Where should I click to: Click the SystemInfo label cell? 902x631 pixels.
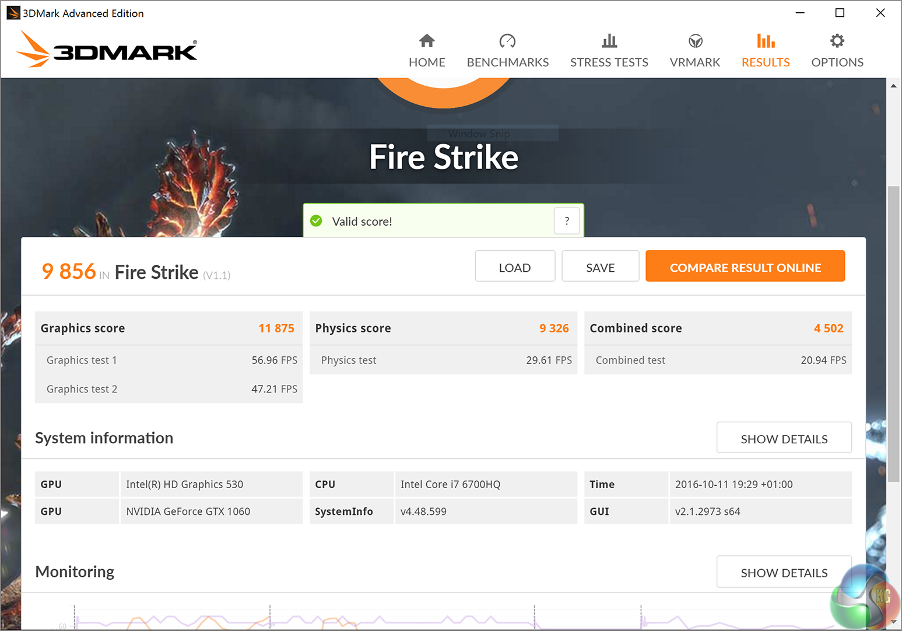click(x=352, y=511)
